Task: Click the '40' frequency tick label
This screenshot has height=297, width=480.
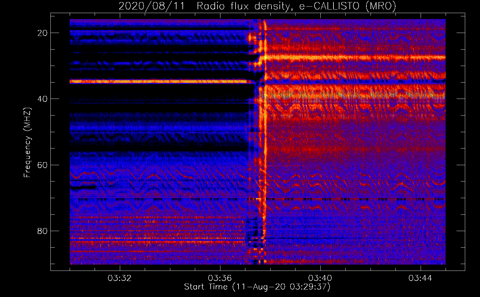Action: (x=42, y=99)
